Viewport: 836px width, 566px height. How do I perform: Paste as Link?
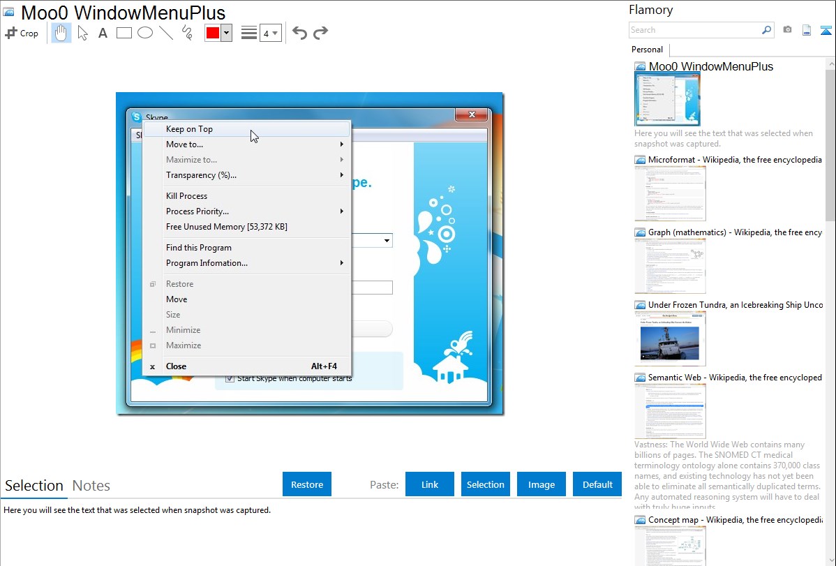tap(430, 484)
